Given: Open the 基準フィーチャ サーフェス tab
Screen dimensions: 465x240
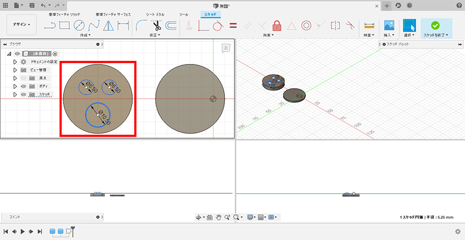Looking at the screenshot, I should [114, 14].
